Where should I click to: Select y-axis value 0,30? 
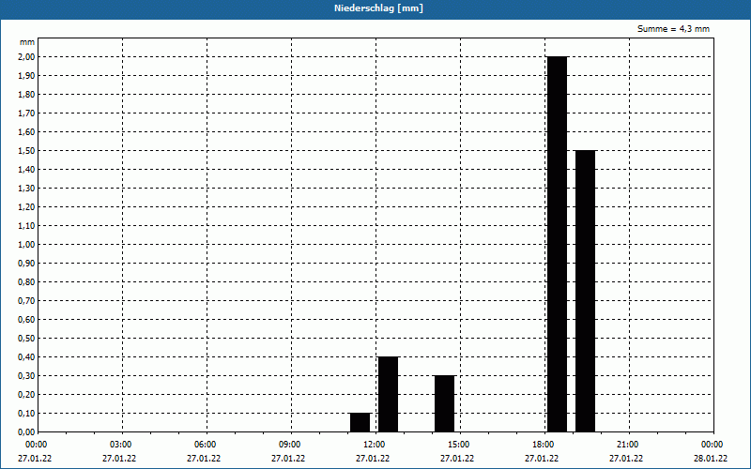click(26, 376)
